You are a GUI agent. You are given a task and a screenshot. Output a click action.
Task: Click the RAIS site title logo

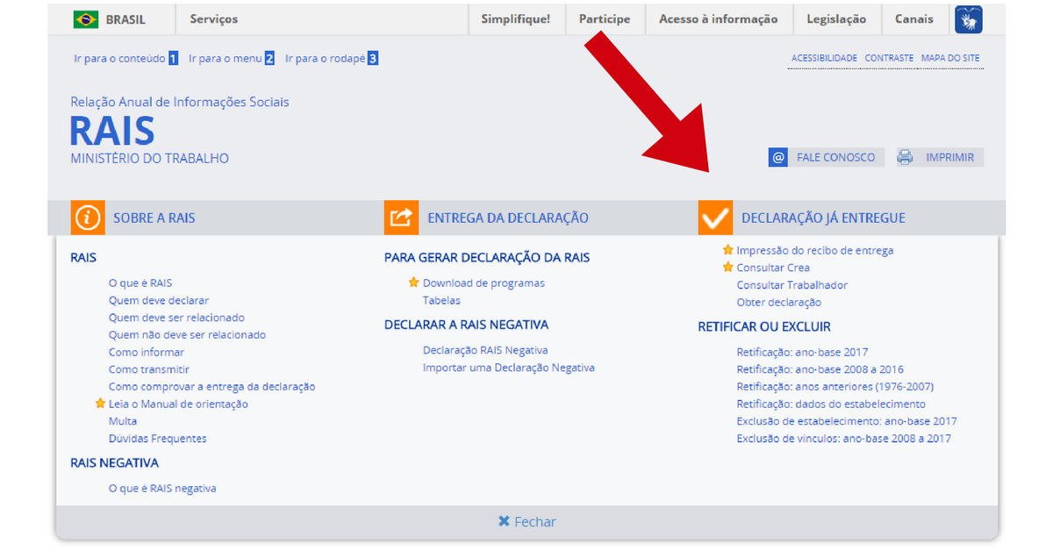(x=112, y=131)
